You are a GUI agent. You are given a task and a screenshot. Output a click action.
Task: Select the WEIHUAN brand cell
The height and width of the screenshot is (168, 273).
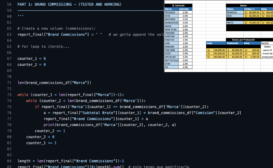coord(171,57)
